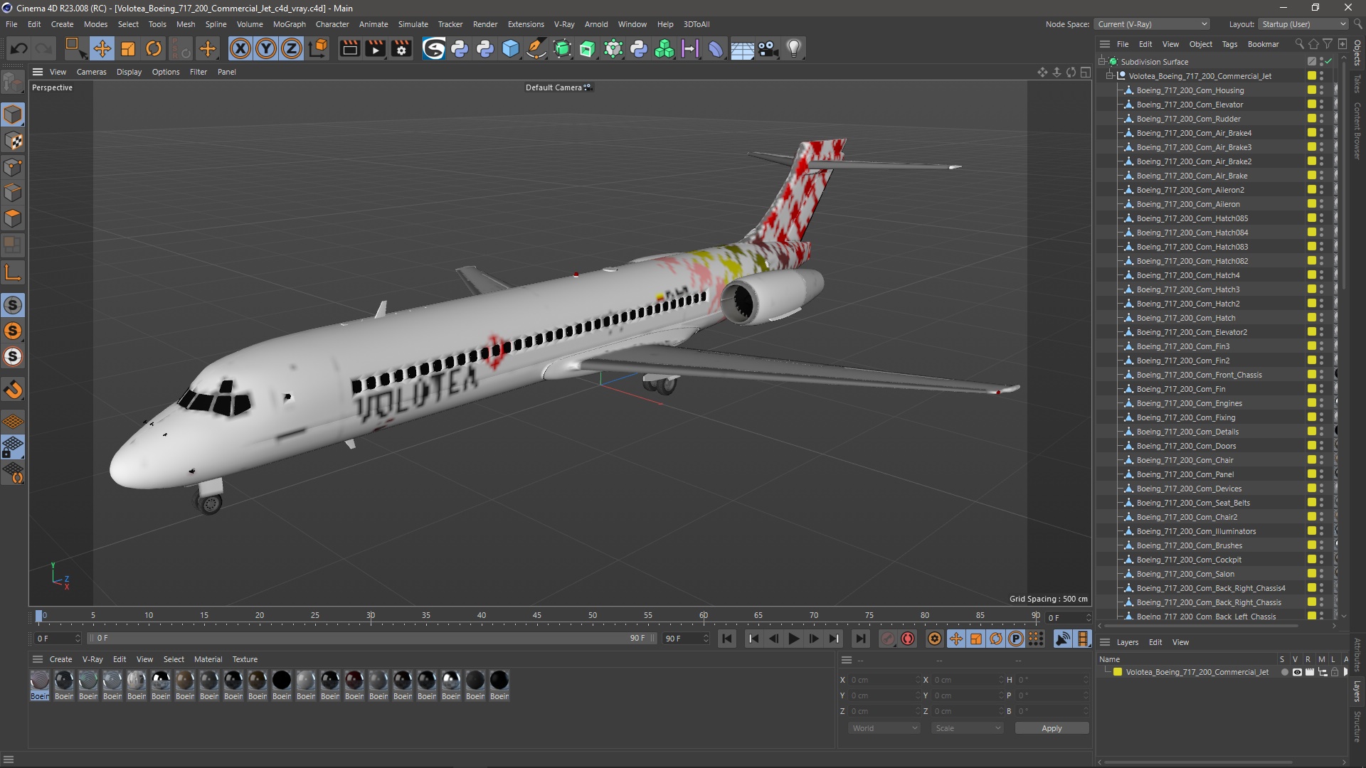Open the viewport Cameras menu
1366x768 pixels.
(91, 72)
